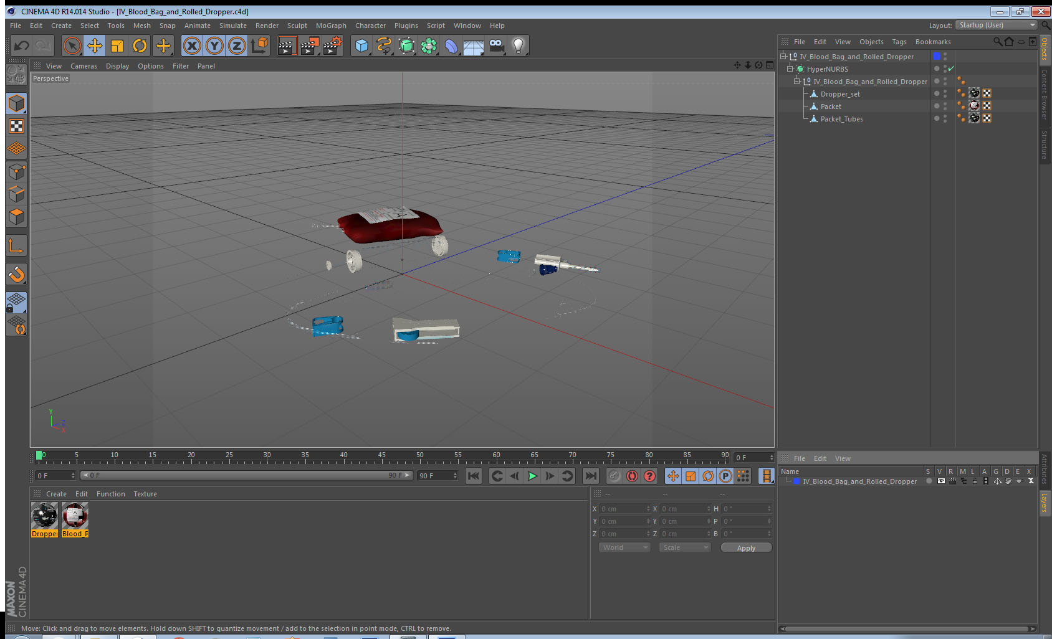Add a light object
The width and height of the screenshot is (1052, 639).
point(519,45)
